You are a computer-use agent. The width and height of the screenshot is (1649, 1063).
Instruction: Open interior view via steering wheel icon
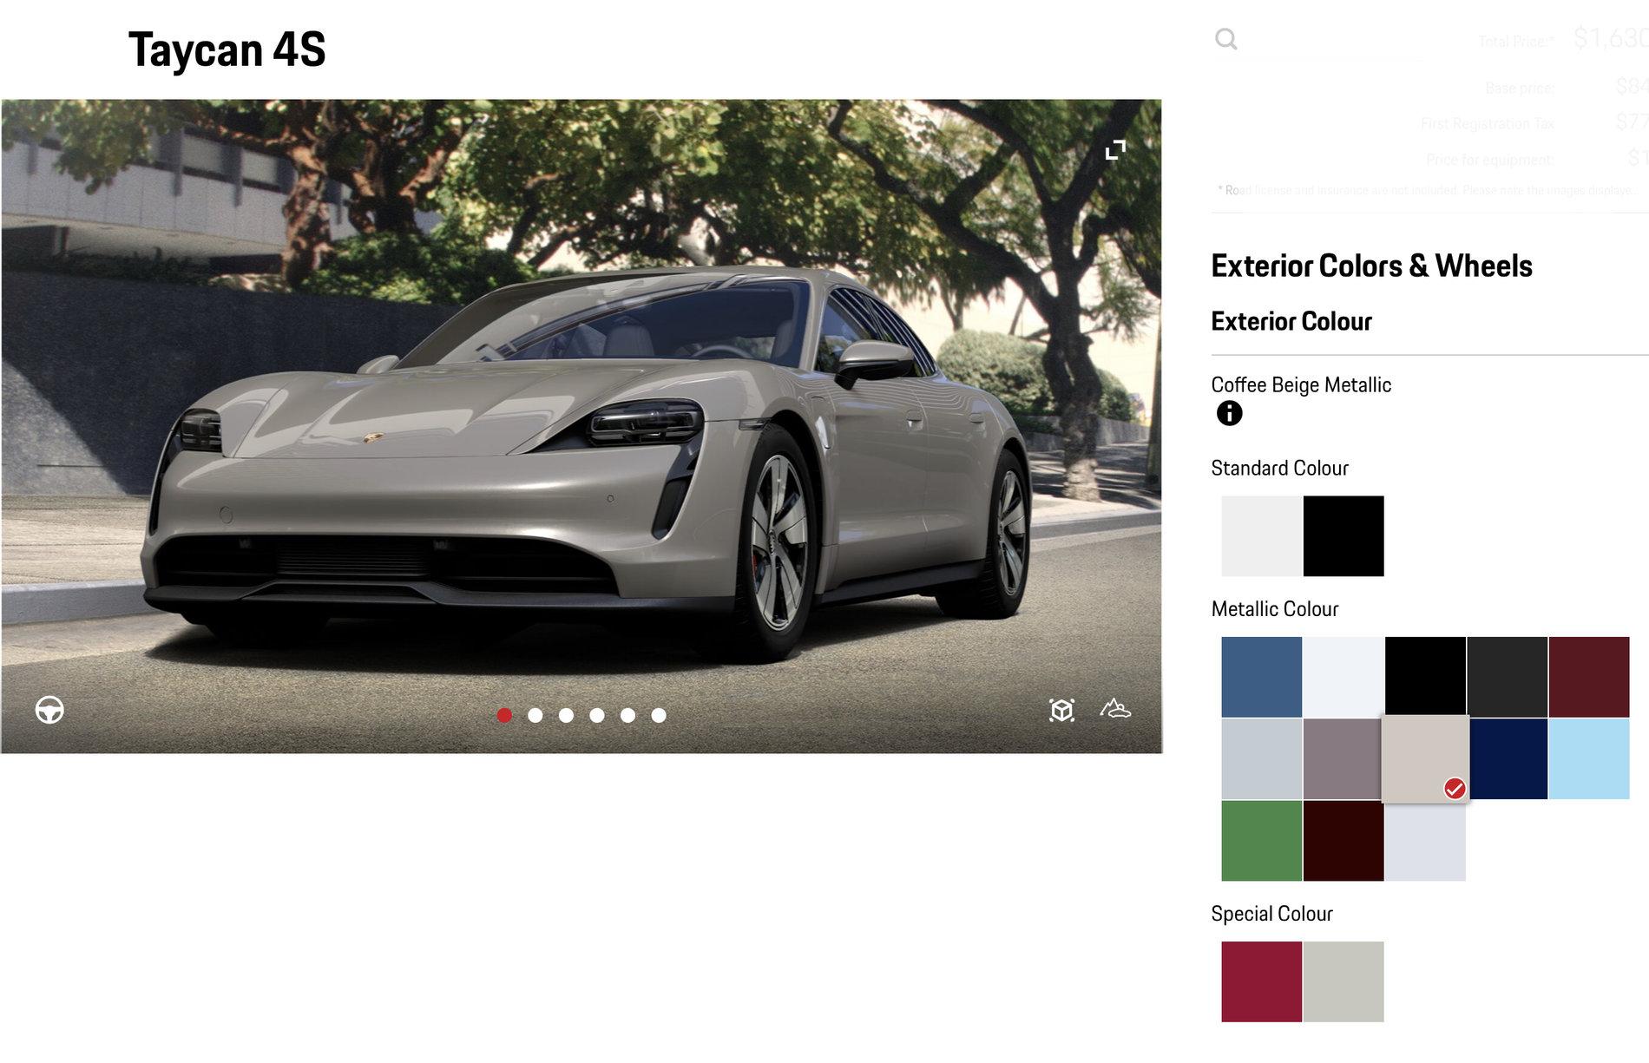pos(49,710)
